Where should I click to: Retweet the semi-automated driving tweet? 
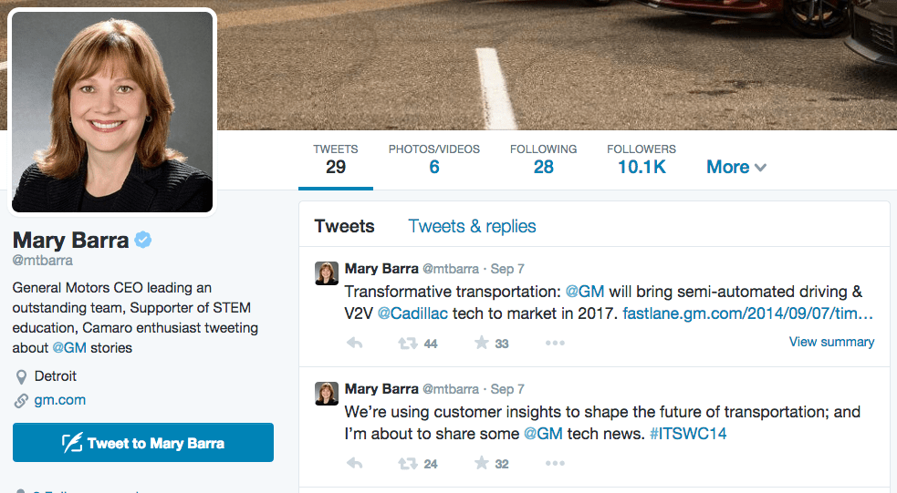tap(409, 344)
